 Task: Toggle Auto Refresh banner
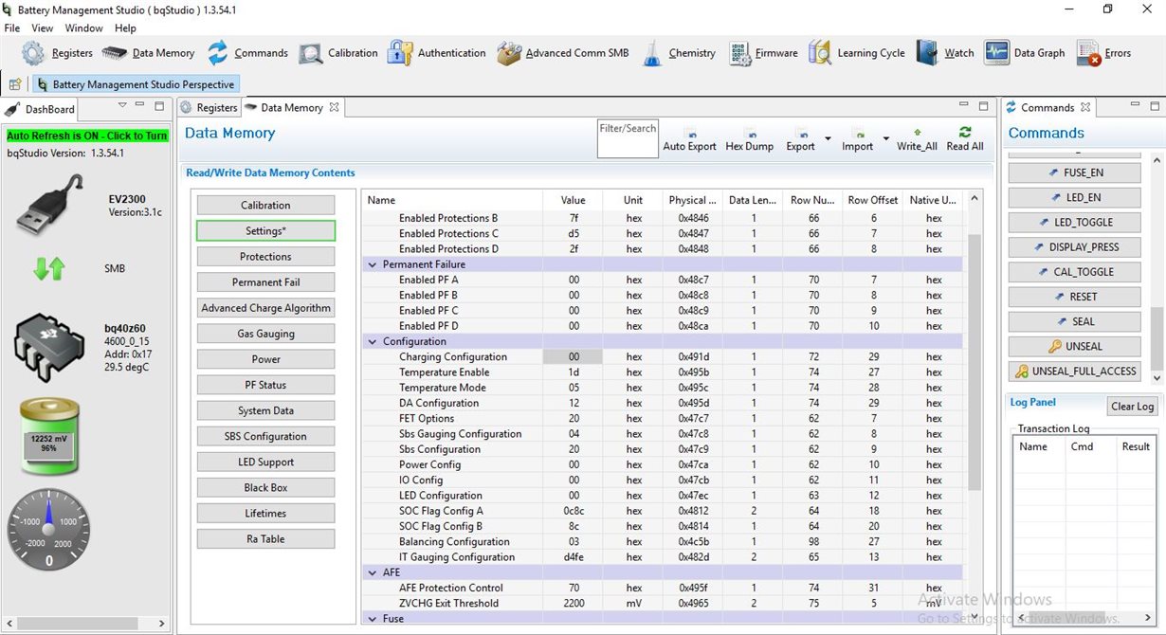coord(87,136)
